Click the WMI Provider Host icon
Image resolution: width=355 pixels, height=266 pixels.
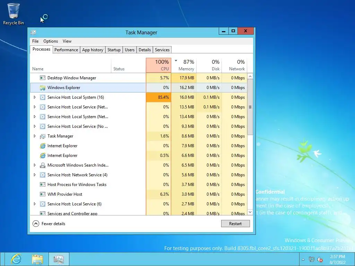(43, 194)
